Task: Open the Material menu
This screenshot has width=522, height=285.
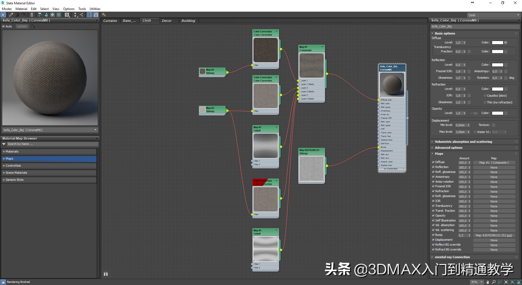Action: click(x=21, y=9)
